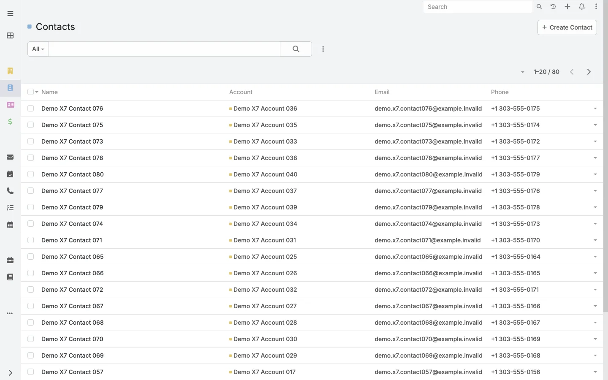Sort by the Email column header

click(x=382, y=92)
